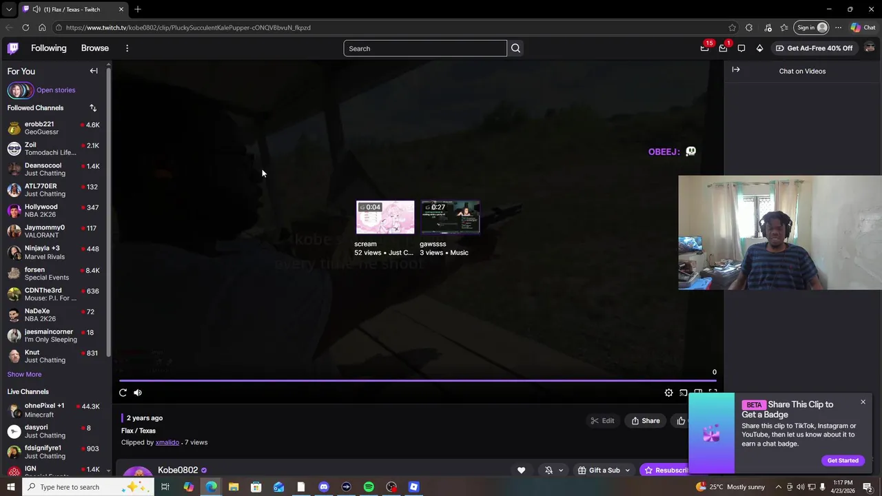This screenshot has height=496, width=882.
Task: Open the Deansocool channel
Action: [x=54, y=169]
